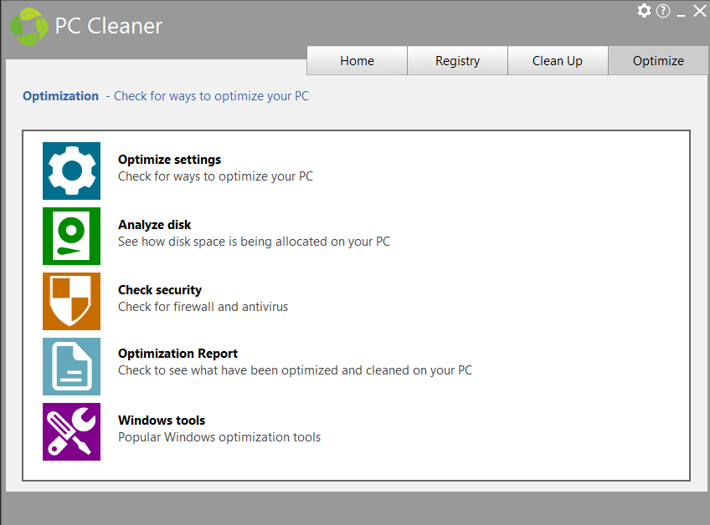Screen dimensions: 710x525
Task: Open the Analyze disk magnifier icon
Action: tap(71, 237)
